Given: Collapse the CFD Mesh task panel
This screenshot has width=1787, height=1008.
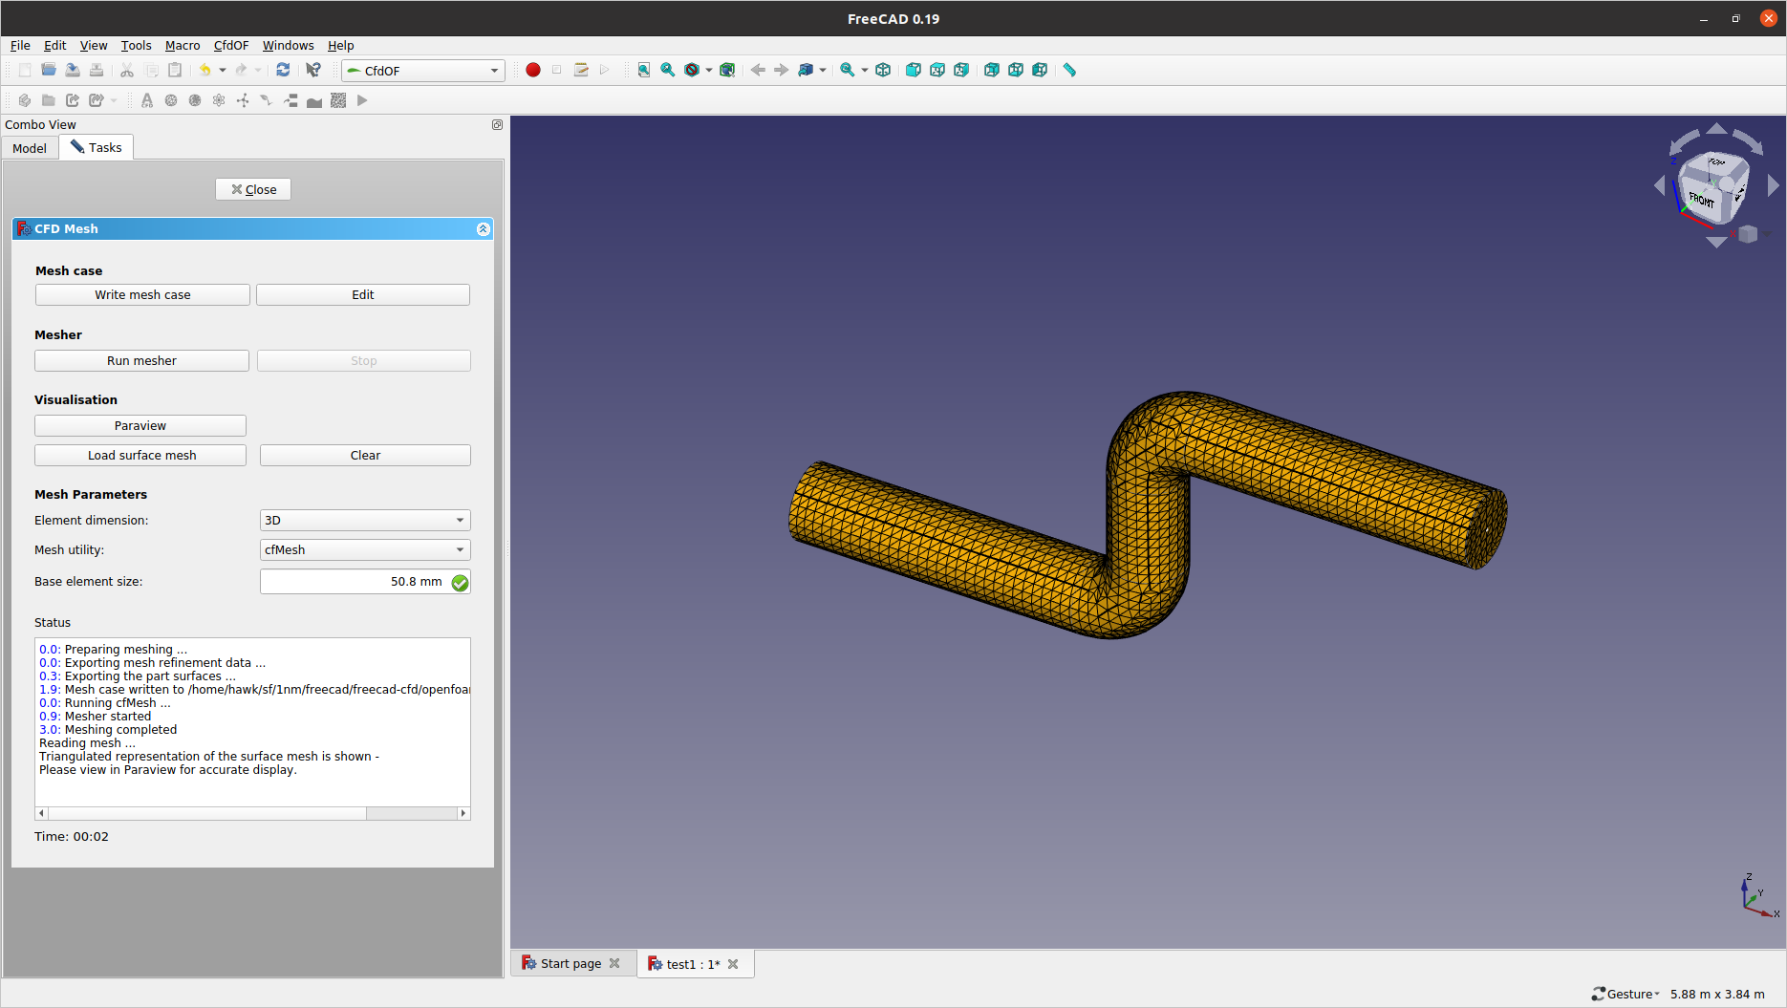Looking at the screenshot, I should pyautogui.click(x=483, y=229).
